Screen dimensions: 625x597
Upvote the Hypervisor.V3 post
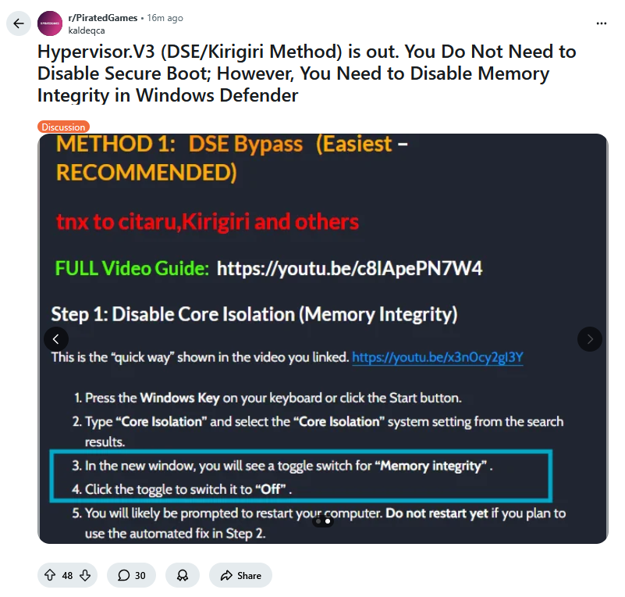(50, 575)
